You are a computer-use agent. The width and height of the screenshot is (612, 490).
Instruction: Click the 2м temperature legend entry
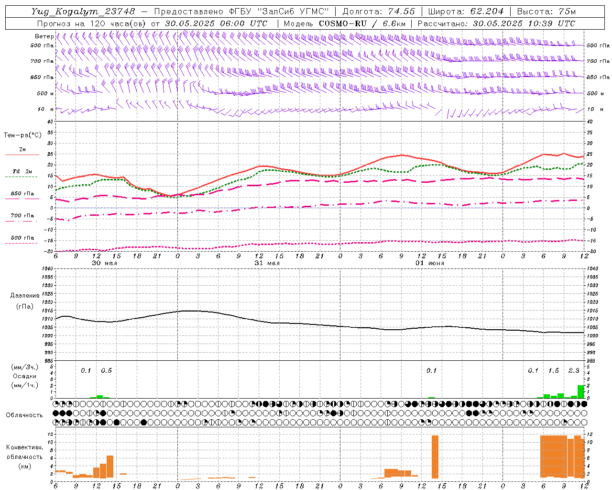pyautogui.click(x=22, y=150)
